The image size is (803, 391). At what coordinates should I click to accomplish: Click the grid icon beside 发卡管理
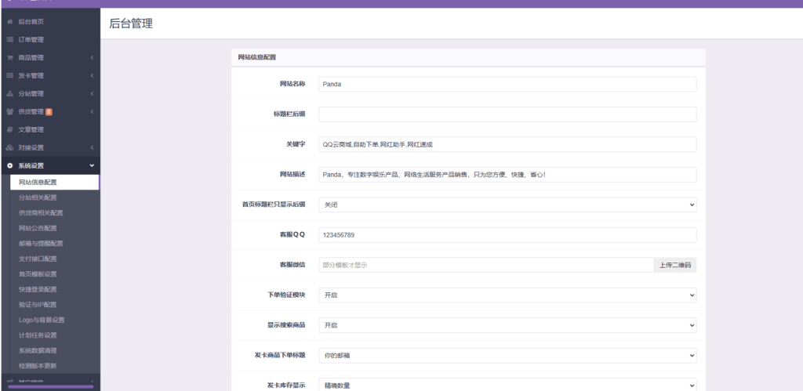(x=9, y=76)
